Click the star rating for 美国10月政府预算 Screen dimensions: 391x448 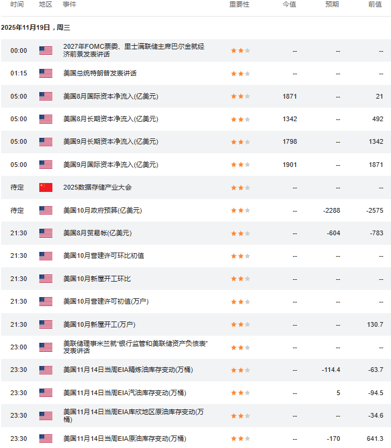click(240, 210)
